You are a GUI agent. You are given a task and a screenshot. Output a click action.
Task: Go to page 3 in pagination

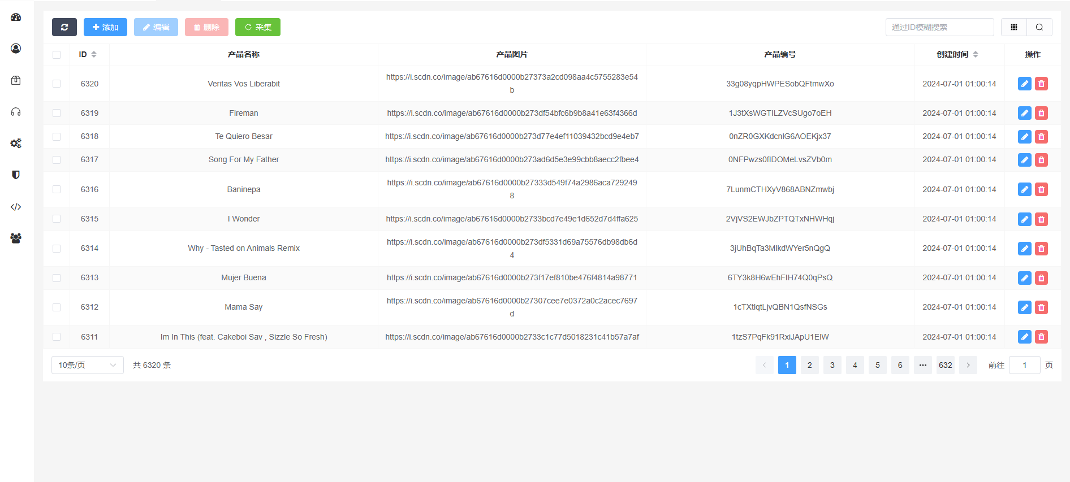tap(832, 365)
